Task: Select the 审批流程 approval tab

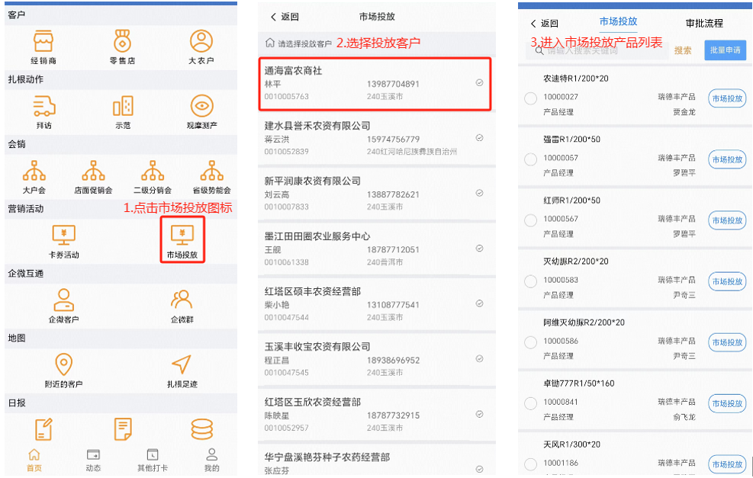Action: (704, 23)
